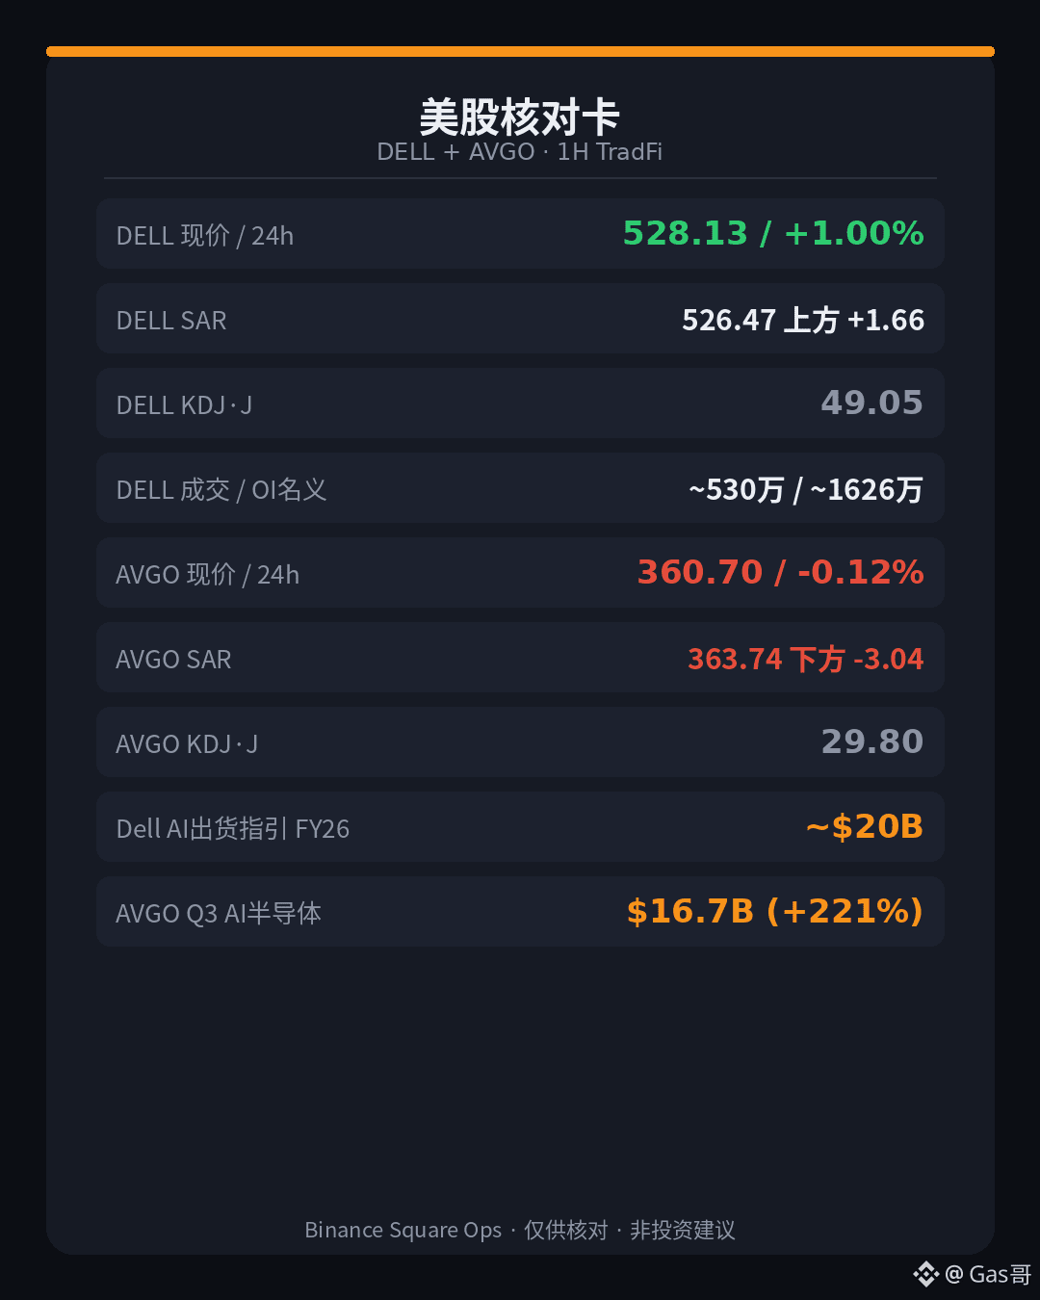Click the Binance Square Ops footer text
The height and width of the screenshot is (1300, 1040).
click(403, 1231)
